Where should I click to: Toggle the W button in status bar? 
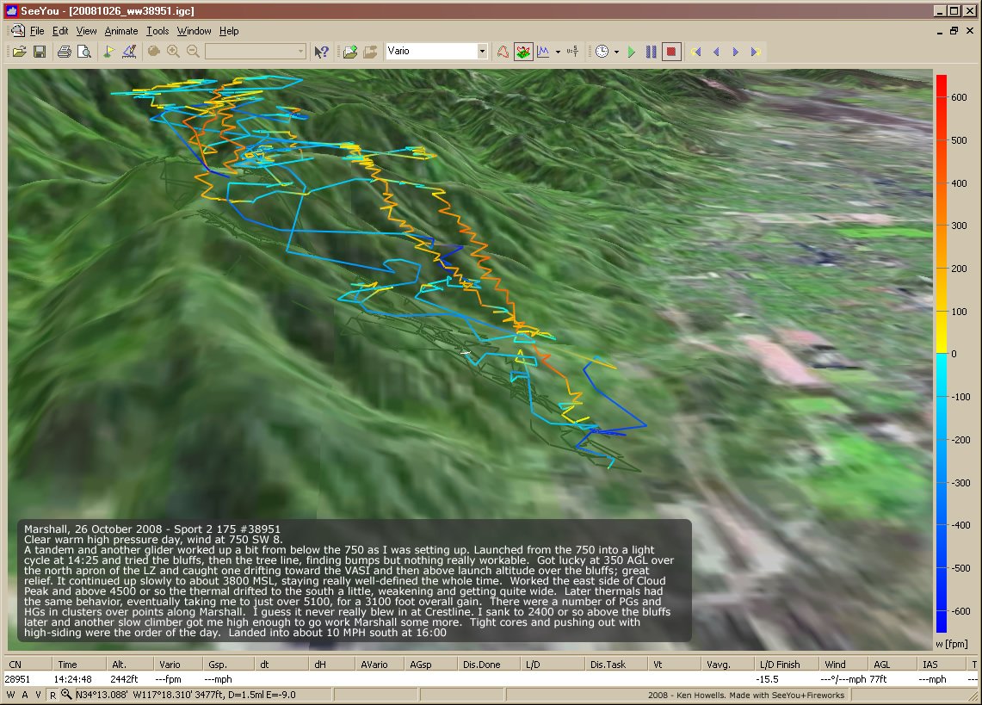[x=11, y=695]
